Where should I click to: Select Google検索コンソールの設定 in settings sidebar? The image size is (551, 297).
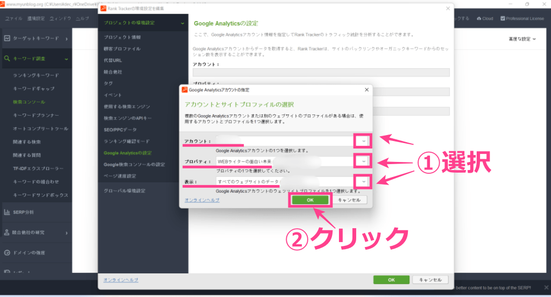point(134,165)
